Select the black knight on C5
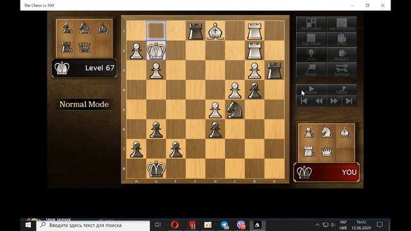The width and height of the screenshot is (411, 231). 234,110
